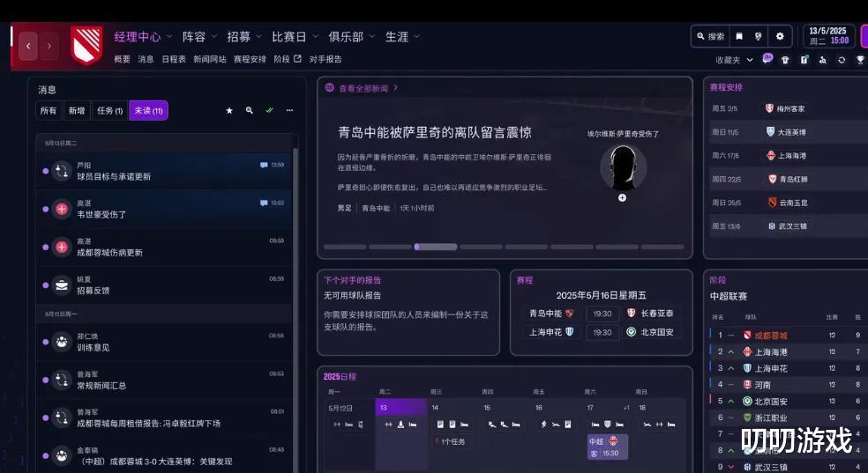Viewport: 868px width, 473px height.
Task: Click the globe icon beside 查看全部新闻
Action: coord(330,87)
